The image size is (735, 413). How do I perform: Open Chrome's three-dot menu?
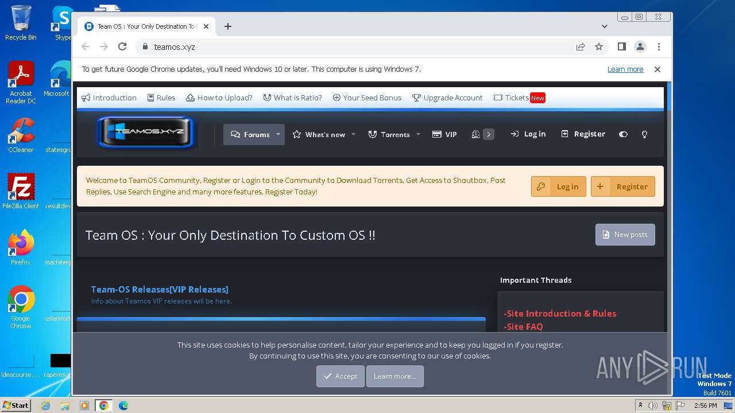[x=659, y=46]
